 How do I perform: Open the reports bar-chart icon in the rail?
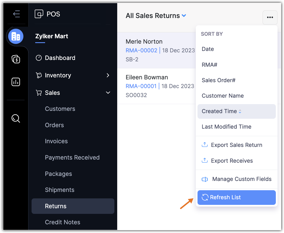click(x=16, y=82)
